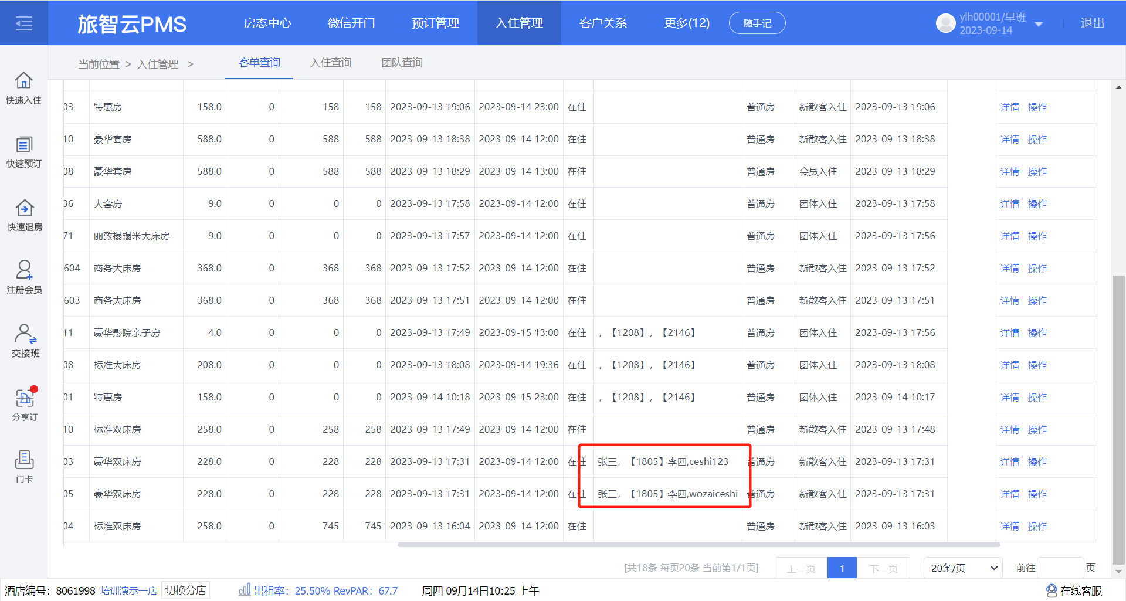
Task: Click the 上一页 previous page button
Action: [x=801, y=569]
